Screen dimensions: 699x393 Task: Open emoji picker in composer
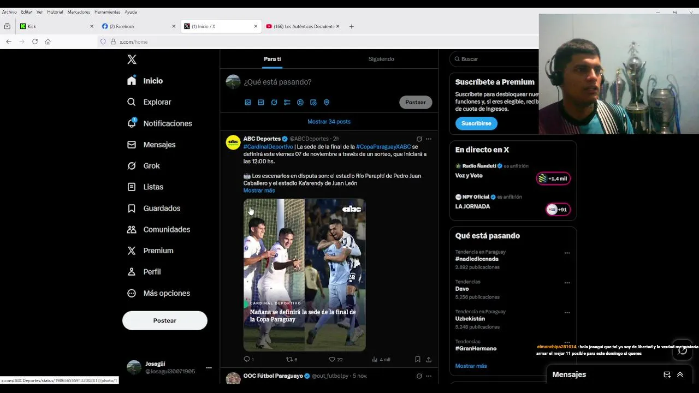[300, 102]
